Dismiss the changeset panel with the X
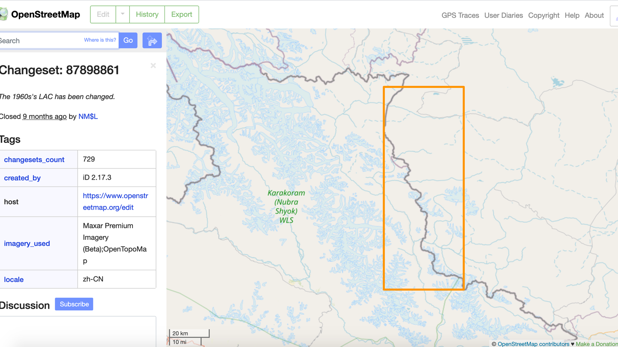Screen dimensions: 618x347 click(x=153, y=66)
